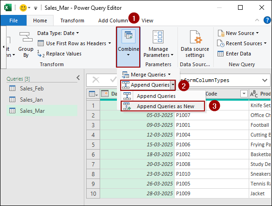Click Replace Values
272x206 pixels.
[x=59, y=54]
